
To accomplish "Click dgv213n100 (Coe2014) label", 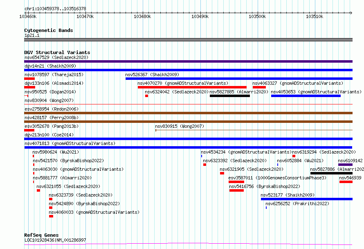I will [49, 135].
